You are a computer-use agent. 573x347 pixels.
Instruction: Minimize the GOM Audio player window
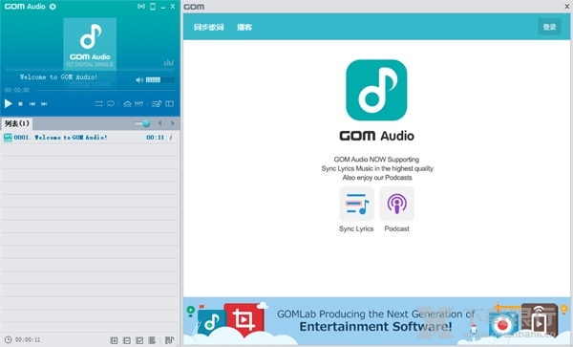[163, 7]
